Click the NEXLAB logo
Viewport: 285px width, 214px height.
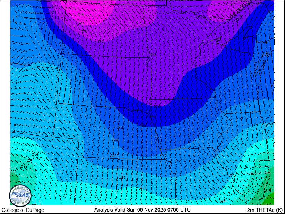[20, 196]
